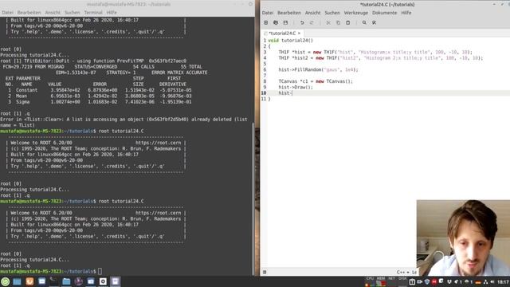Open the Terminal menu in terminal window
Image resolution: width=510 pixels, height=287 pixels.
93,13
